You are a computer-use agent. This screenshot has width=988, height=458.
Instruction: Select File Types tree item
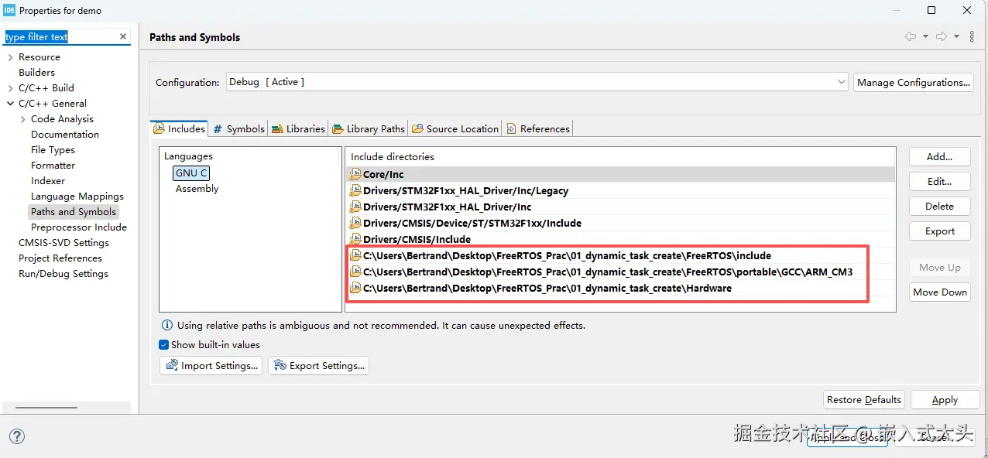coord(53,150)
